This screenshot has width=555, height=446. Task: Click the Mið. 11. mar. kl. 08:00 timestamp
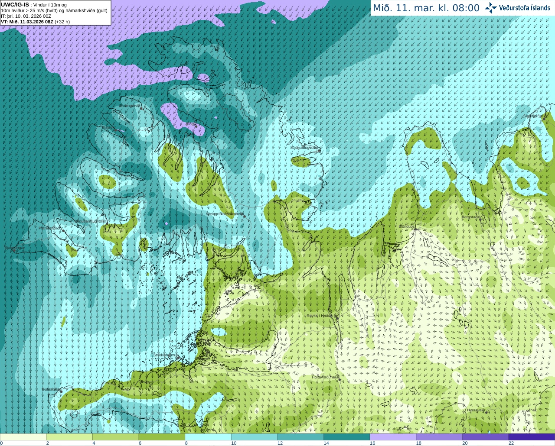pyautogui.click(x=426, y=8)
